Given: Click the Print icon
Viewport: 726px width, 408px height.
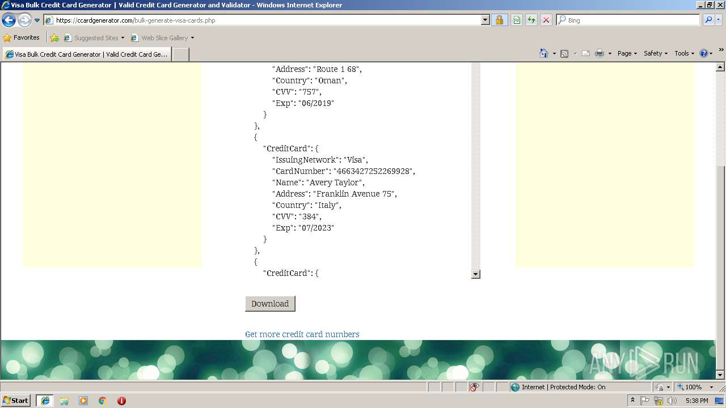Looking at the screenshot, I should [600, 53].
